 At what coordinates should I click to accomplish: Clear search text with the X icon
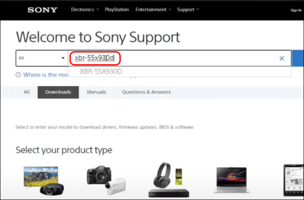click(x=282, y=58)
